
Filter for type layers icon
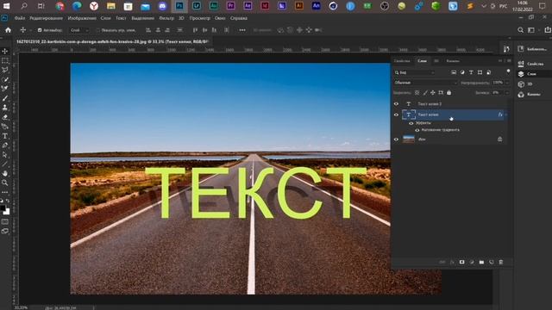(471, 72)
